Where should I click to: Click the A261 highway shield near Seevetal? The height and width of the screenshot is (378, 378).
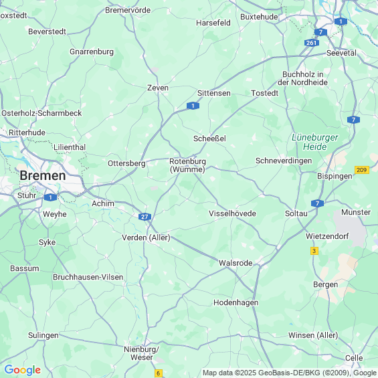coord(312,43)
